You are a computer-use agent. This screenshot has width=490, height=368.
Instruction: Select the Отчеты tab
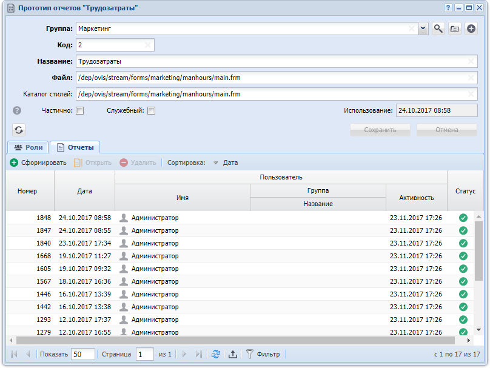point(75,147)
